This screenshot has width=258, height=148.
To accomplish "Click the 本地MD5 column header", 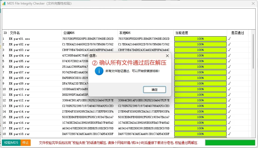I will click(125, 33).
